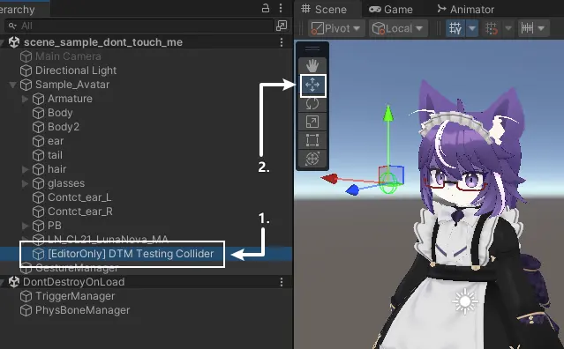The image size is (564, 349).
Task: Expand the hair object
Action: tap(25, 169)
